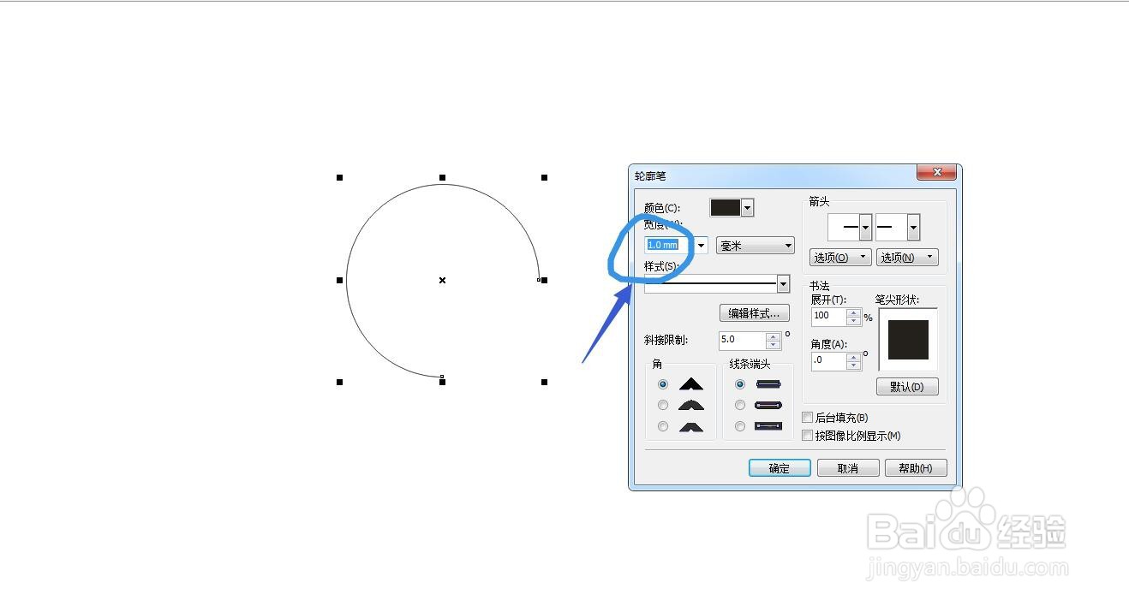Open the 样式(S) line style dropdown
The height and width of the screenshot is (606, 1129).
pyautogui.click(x=783, y=283)
